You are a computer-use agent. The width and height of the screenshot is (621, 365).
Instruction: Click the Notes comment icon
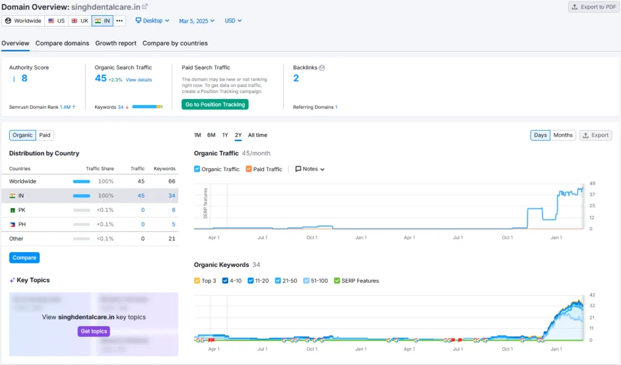[298, 169]
